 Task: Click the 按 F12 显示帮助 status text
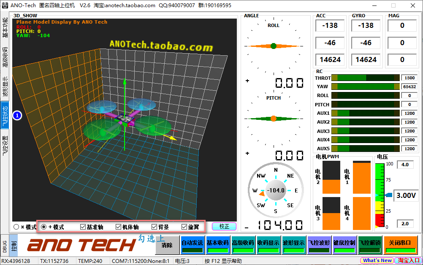click(x=223, y=261)
